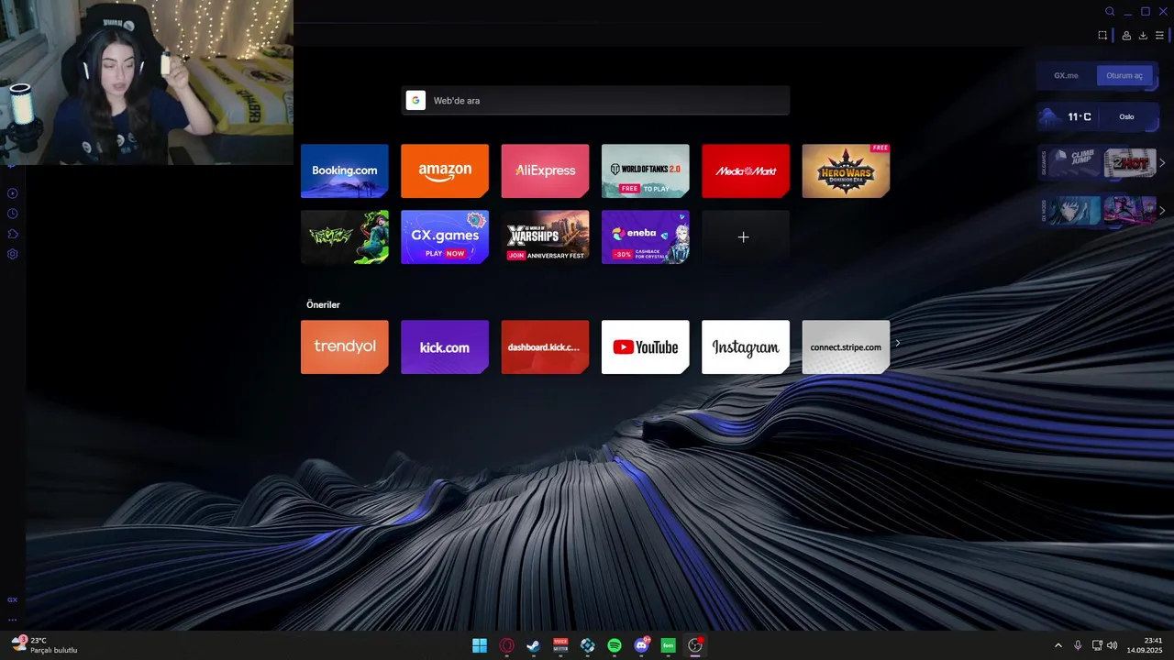The height and width of the screenshot is (660, 1174).
Task: Click the Oturum aç sign-in button
Action: (x=1124, y=76)
